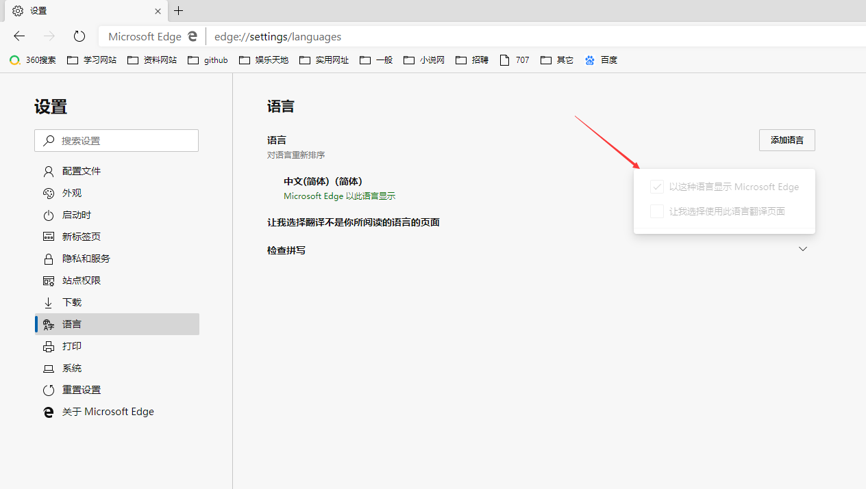Open the 招聘 bookmark folder
This screenshot has width=866, height=489.
(x=472, y=60)
